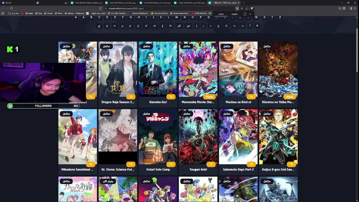Switch to the Kaijuu 8-gou 2nd Season tab
This screenshot has width=359, height=202.
coord(190,3)
